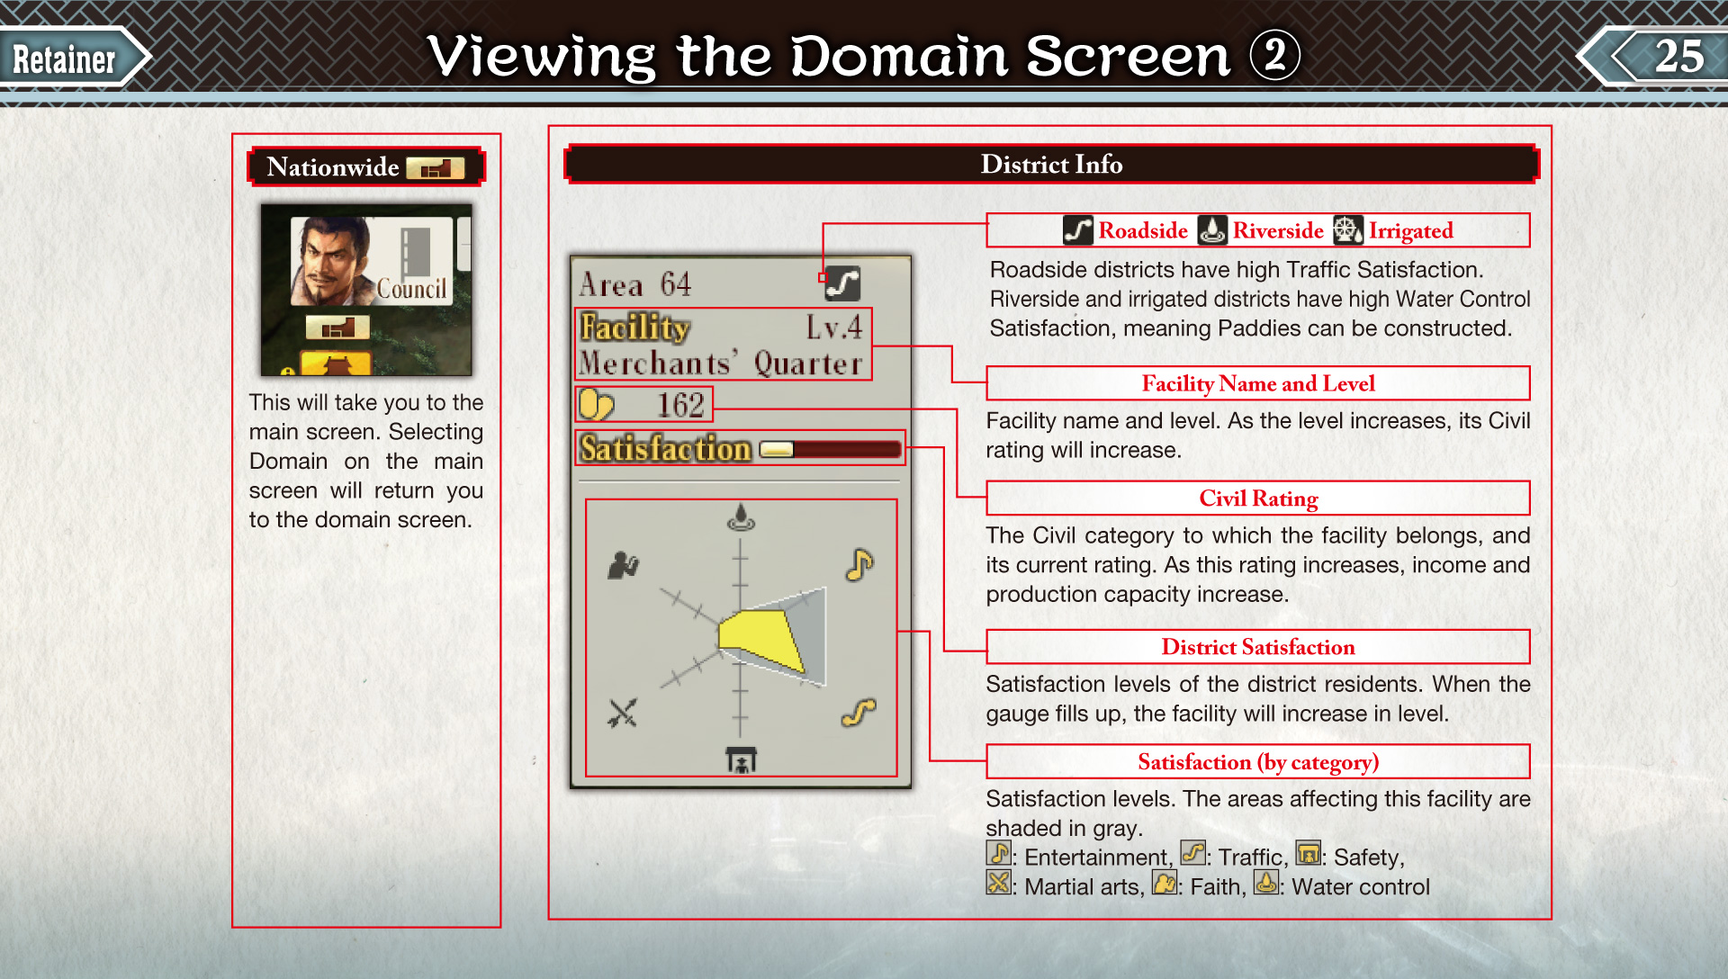1728x979 pixels.
Task: Click the Traffic legend icon
Action: 1192,853
